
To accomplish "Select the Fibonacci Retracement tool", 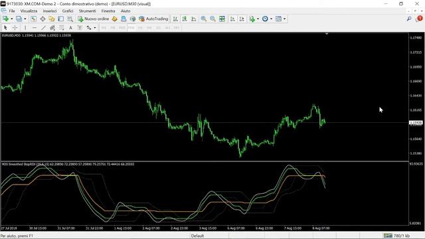I will click(62, 28).
